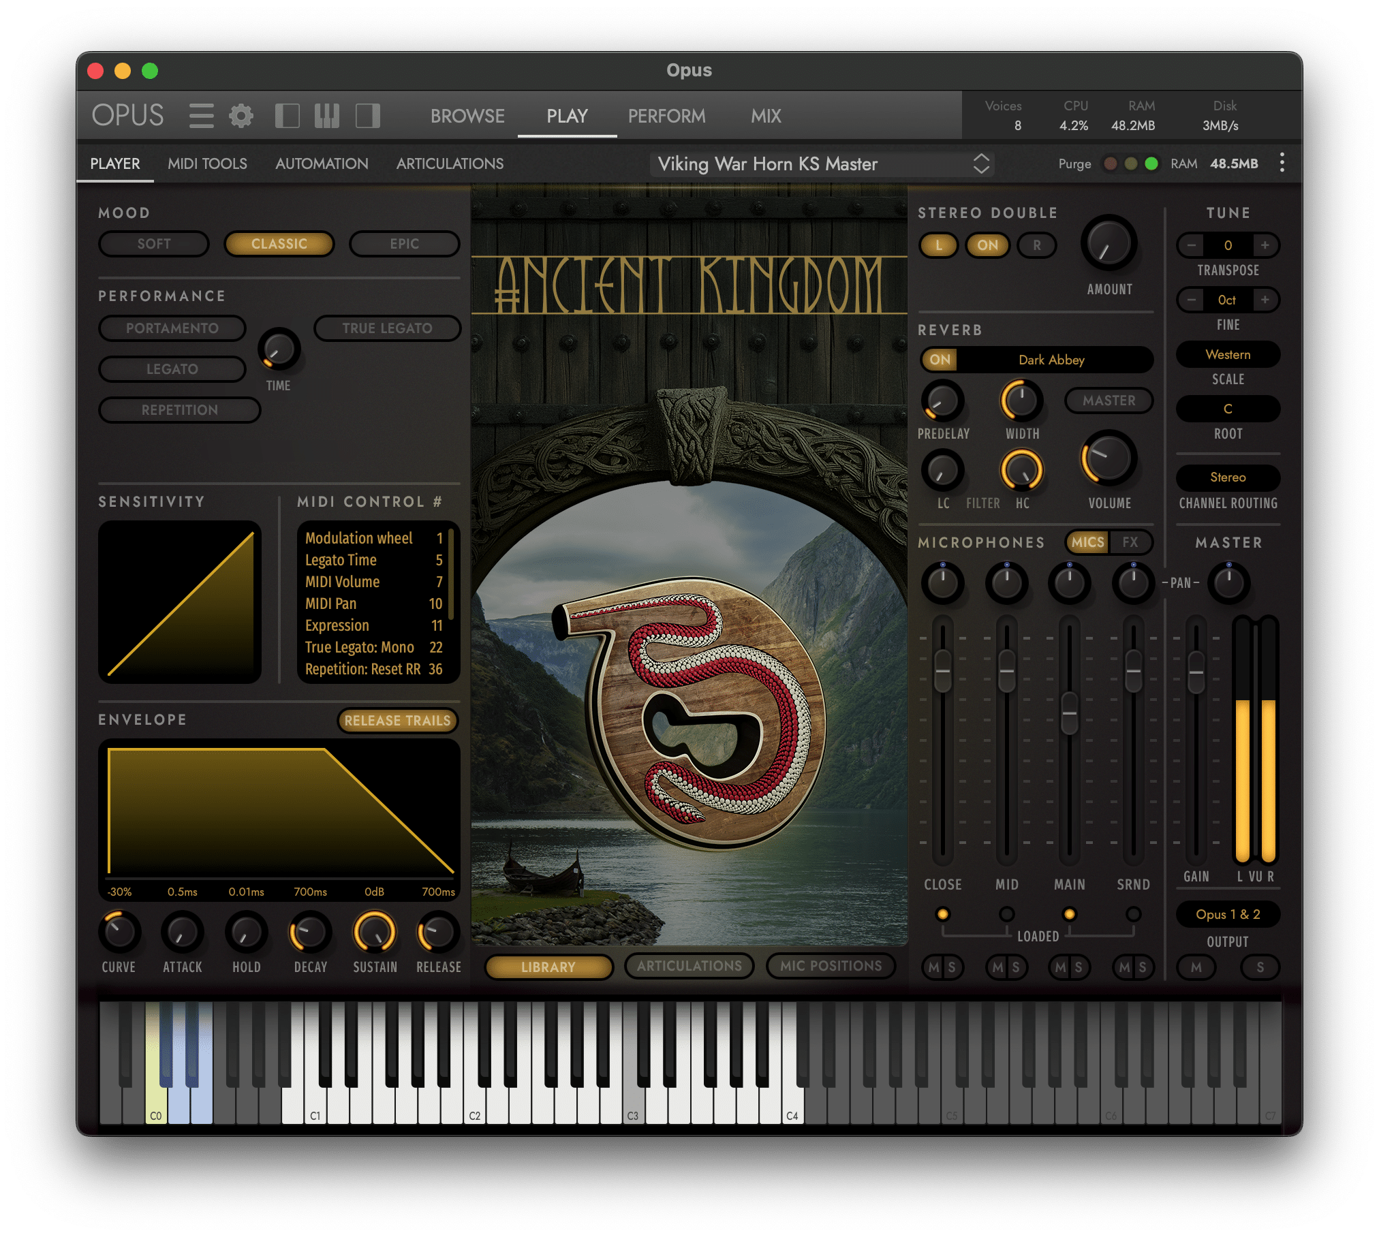This screenshot has width=1379, height=1237.
Task: Click the envelope Curve knob
Action: [119, 932]
